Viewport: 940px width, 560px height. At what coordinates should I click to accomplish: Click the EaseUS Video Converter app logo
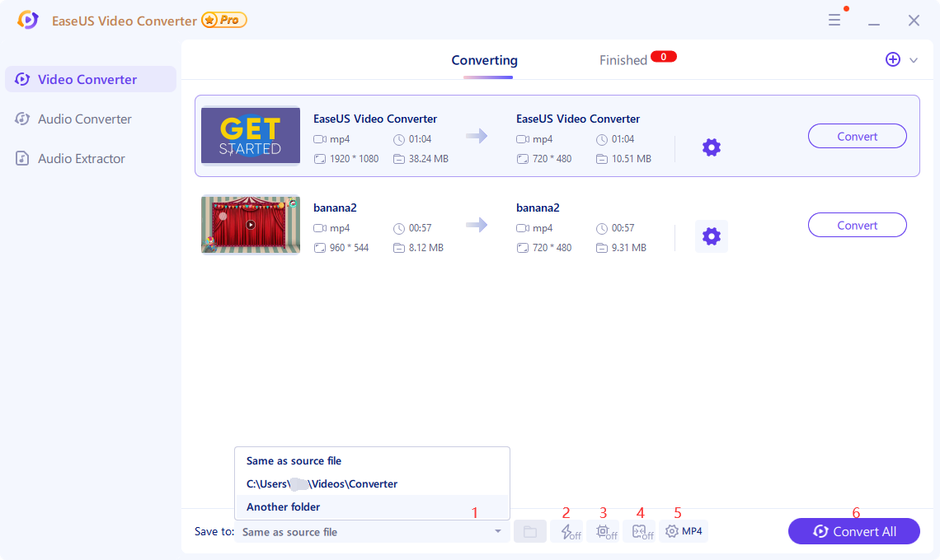tap(27, 20)
